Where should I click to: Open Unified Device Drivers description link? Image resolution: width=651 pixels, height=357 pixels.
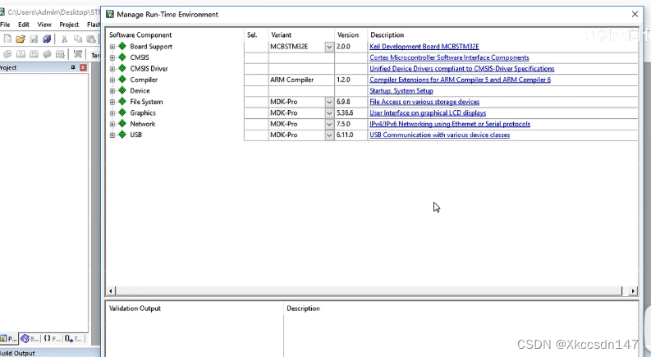click(x=461, y=68)
